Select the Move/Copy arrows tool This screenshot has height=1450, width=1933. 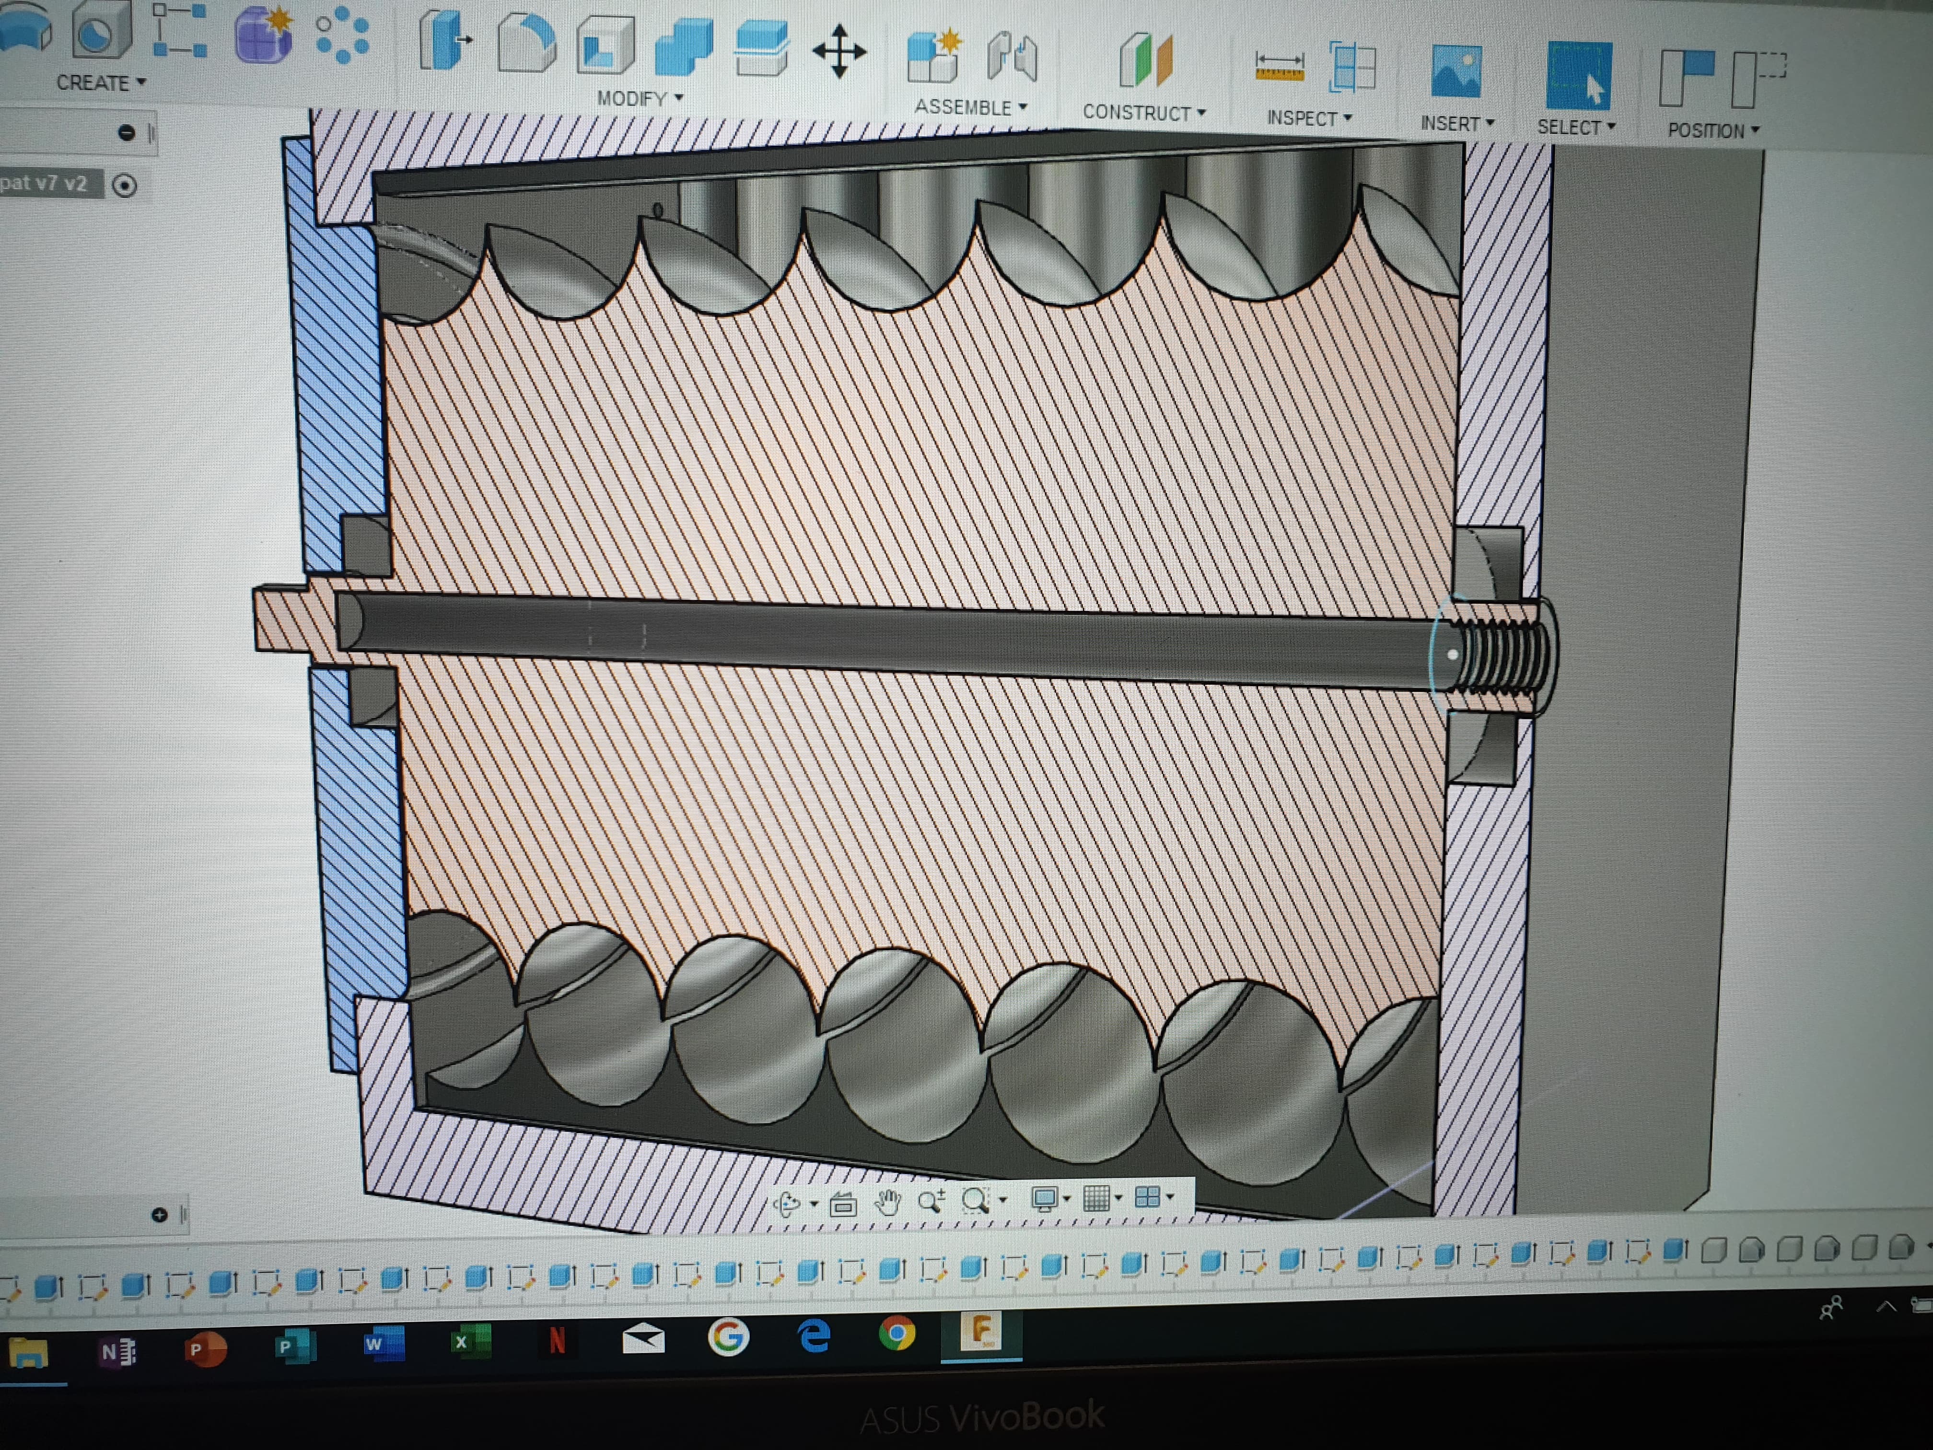(839, 52)
